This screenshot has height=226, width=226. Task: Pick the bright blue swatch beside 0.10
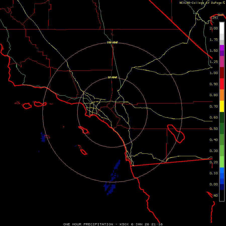(x=222, y=170)
